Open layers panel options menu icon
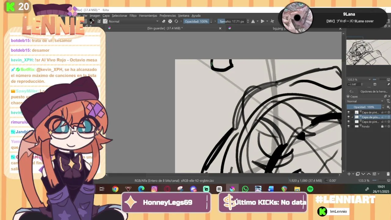Screen dimensions: 391x220 pyautogui.click(x=388, y=107)
